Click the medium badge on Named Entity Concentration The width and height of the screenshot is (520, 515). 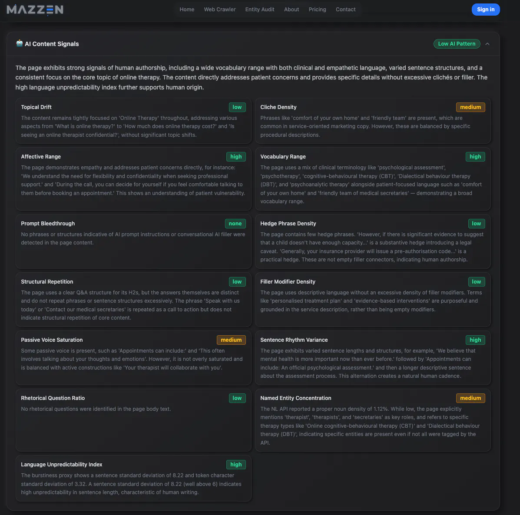[x=470, y=398]
